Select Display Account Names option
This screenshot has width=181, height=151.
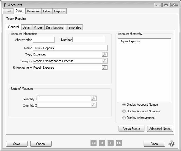124,105
